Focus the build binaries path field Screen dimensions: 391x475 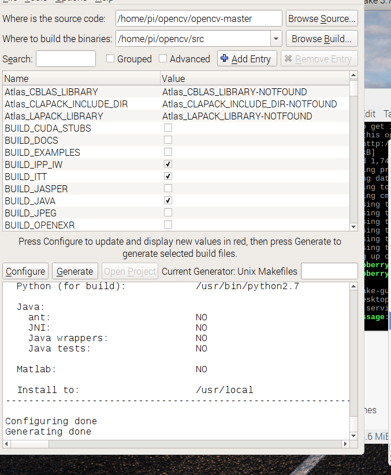pyautogui.click(x=193, y=39)
